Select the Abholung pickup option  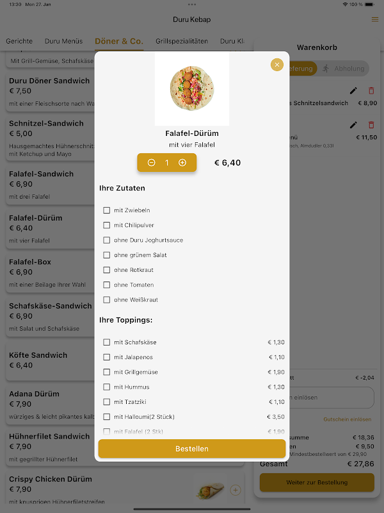click(x=343, y=69)
